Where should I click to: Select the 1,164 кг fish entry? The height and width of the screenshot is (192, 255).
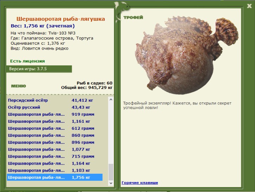[55, 163]
